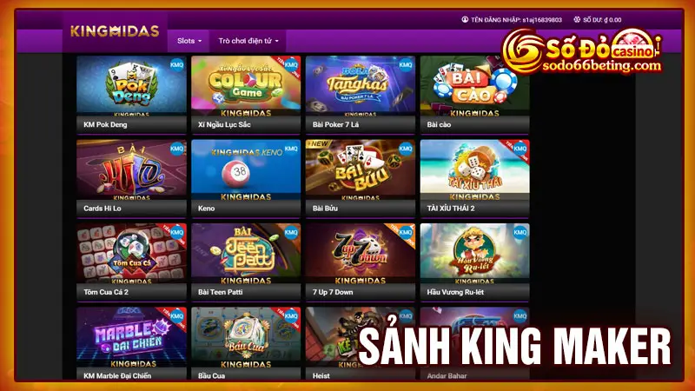Open the Tôm Cua Cá 2 game

tap(131, 253)
